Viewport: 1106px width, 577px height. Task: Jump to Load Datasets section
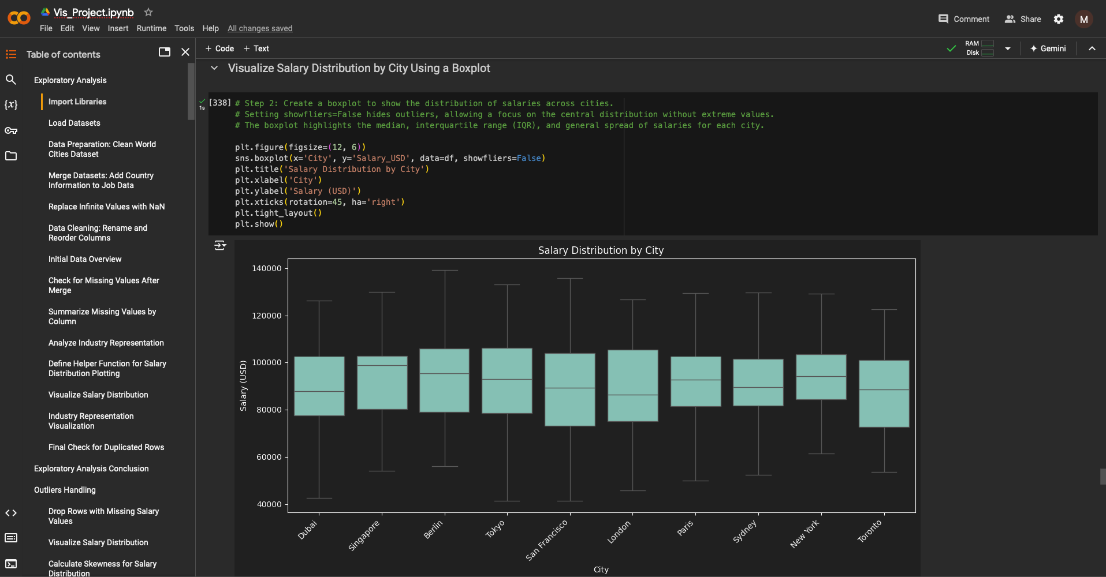[75, 123]
